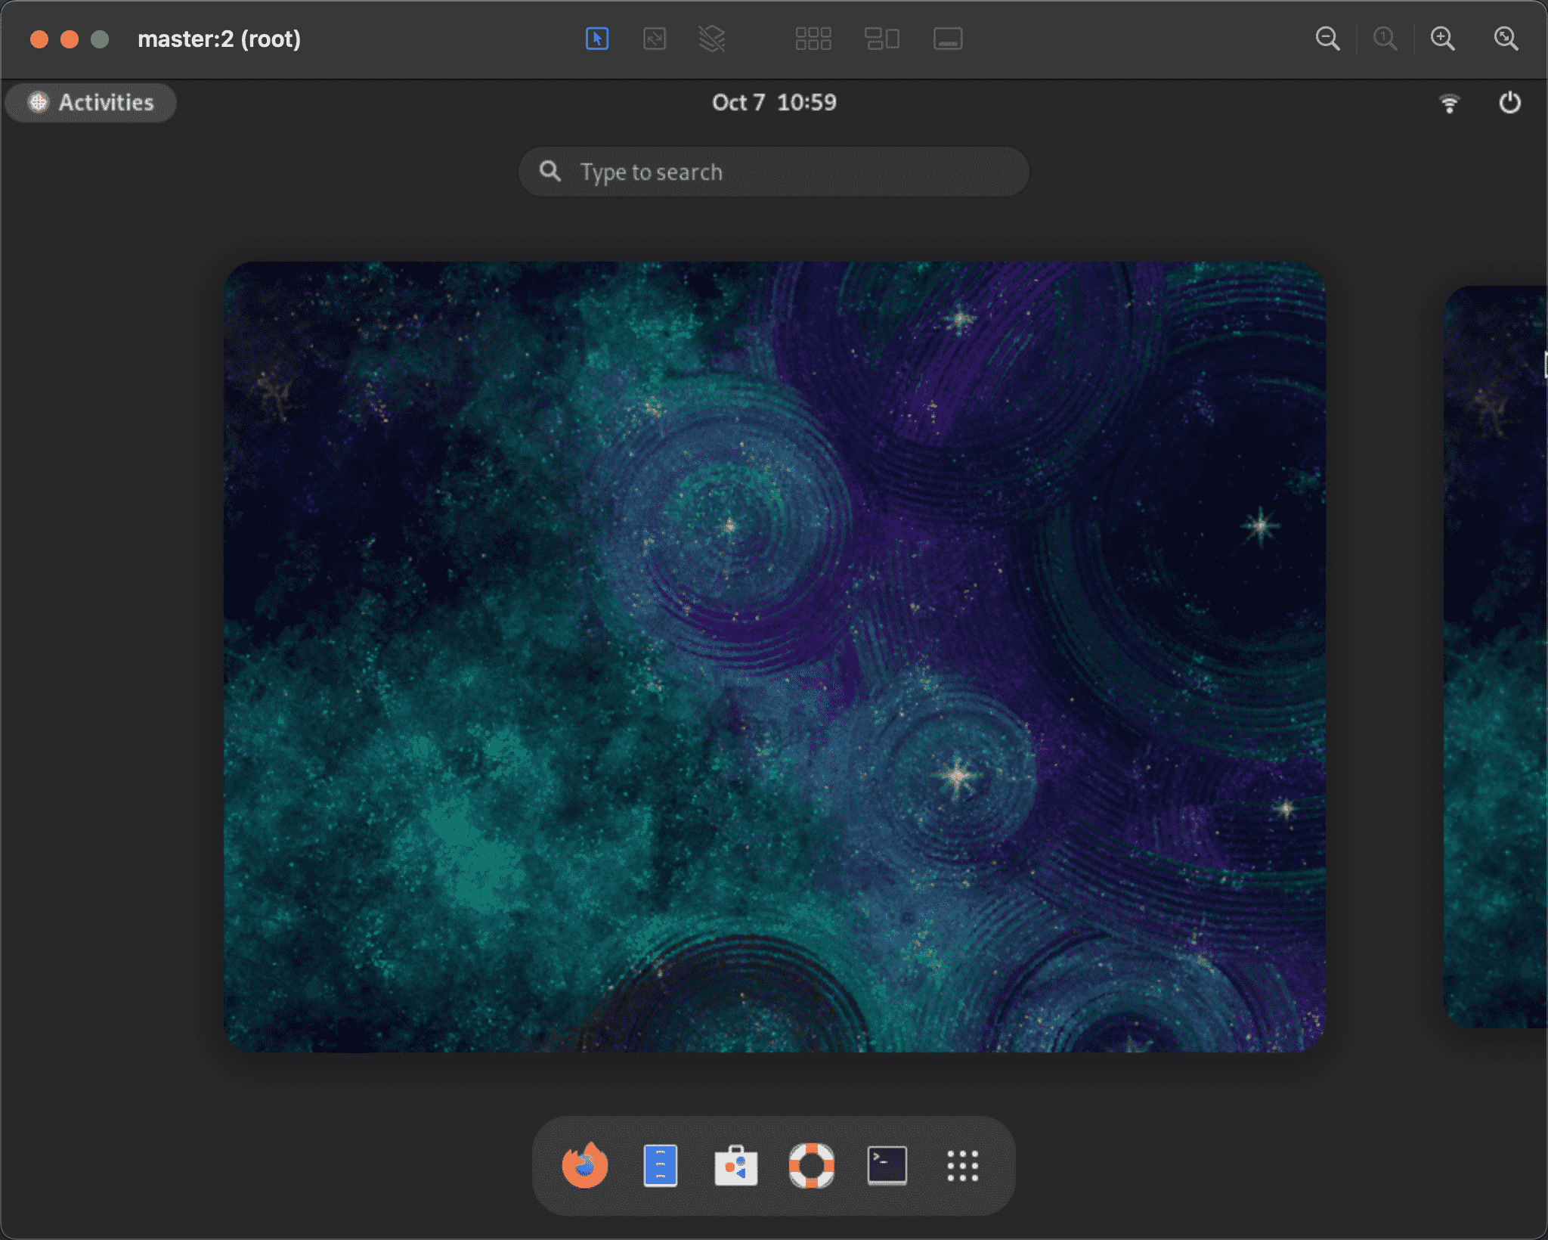
Task: Toggle the crossed-out layers icon
Action: pos(711,39)
